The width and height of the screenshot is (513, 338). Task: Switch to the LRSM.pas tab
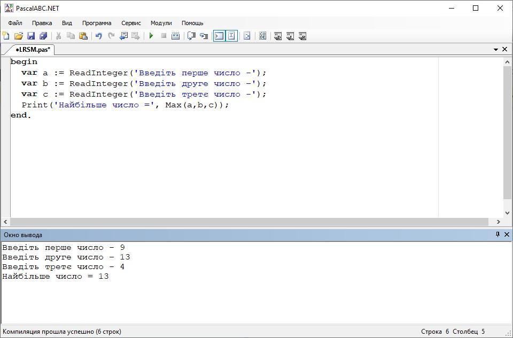coord(32,49)
